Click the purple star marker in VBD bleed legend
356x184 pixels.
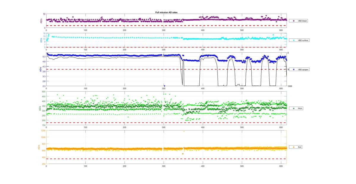pyautogui.click(x=294, y=21)
